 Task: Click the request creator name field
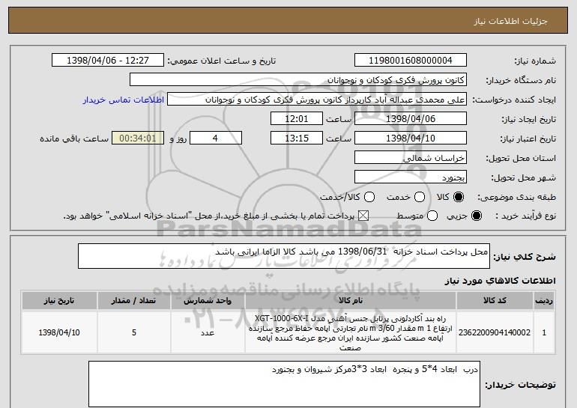pos(317,100)
